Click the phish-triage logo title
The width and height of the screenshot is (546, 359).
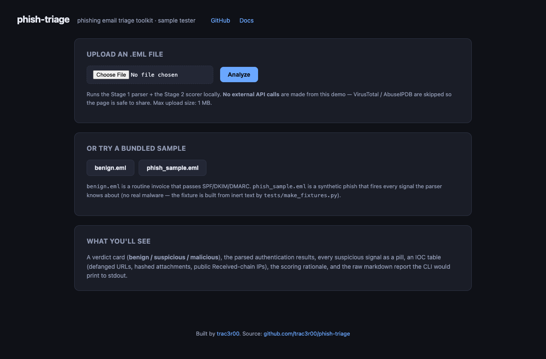[43, 20]
